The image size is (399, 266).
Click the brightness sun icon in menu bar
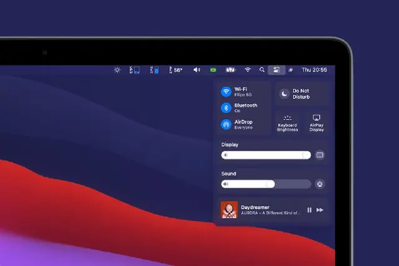pyautogui.click(x=117, y=70)
